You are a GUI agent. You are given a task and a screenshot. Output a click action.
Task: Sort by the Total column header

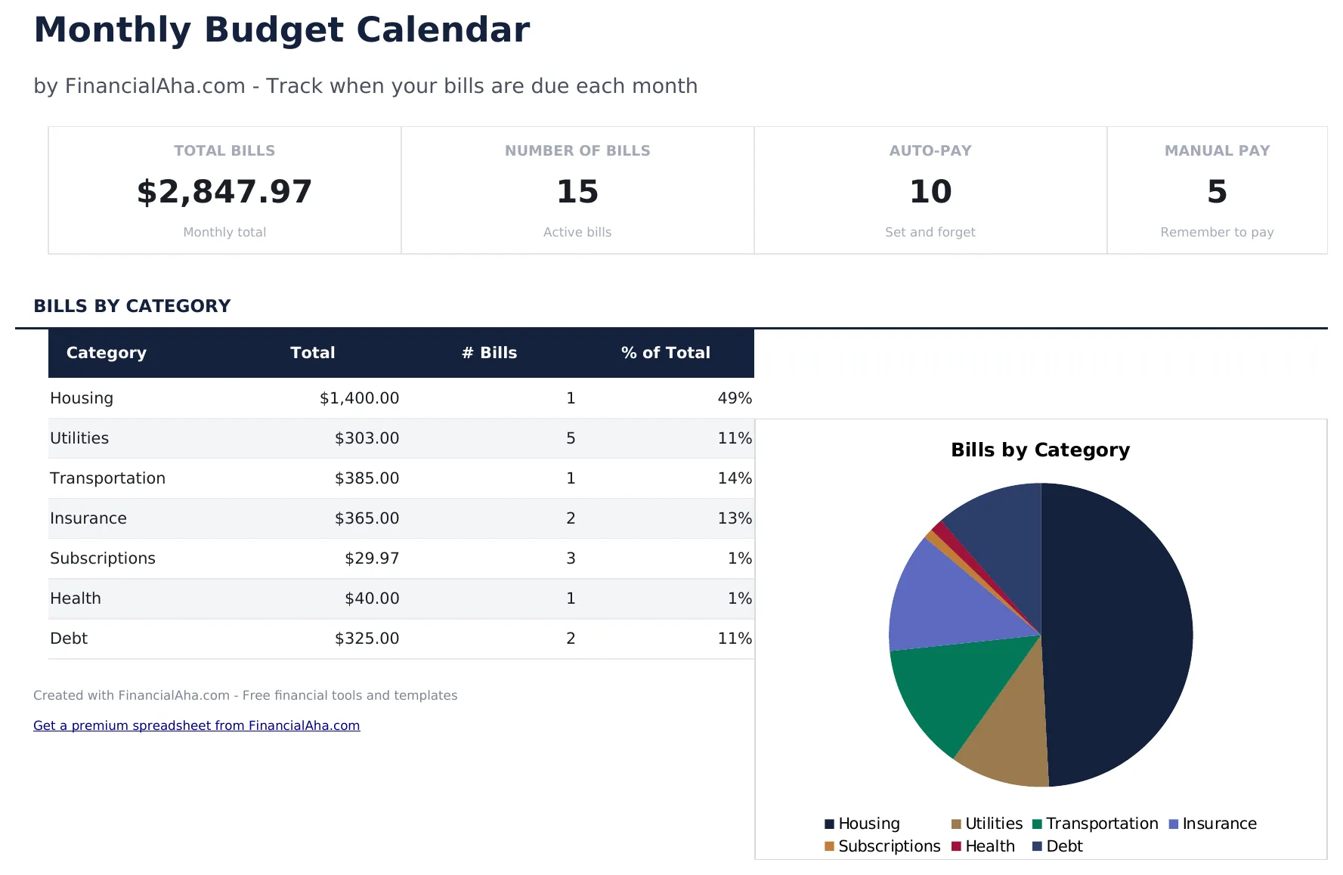click(312, 352)
